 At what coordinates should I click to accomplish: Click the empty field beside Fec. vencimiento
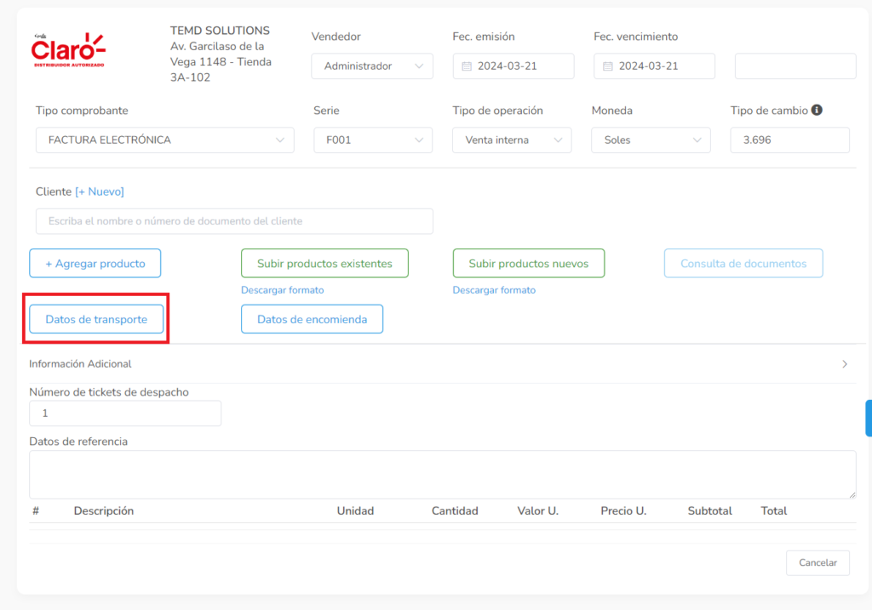795,66
